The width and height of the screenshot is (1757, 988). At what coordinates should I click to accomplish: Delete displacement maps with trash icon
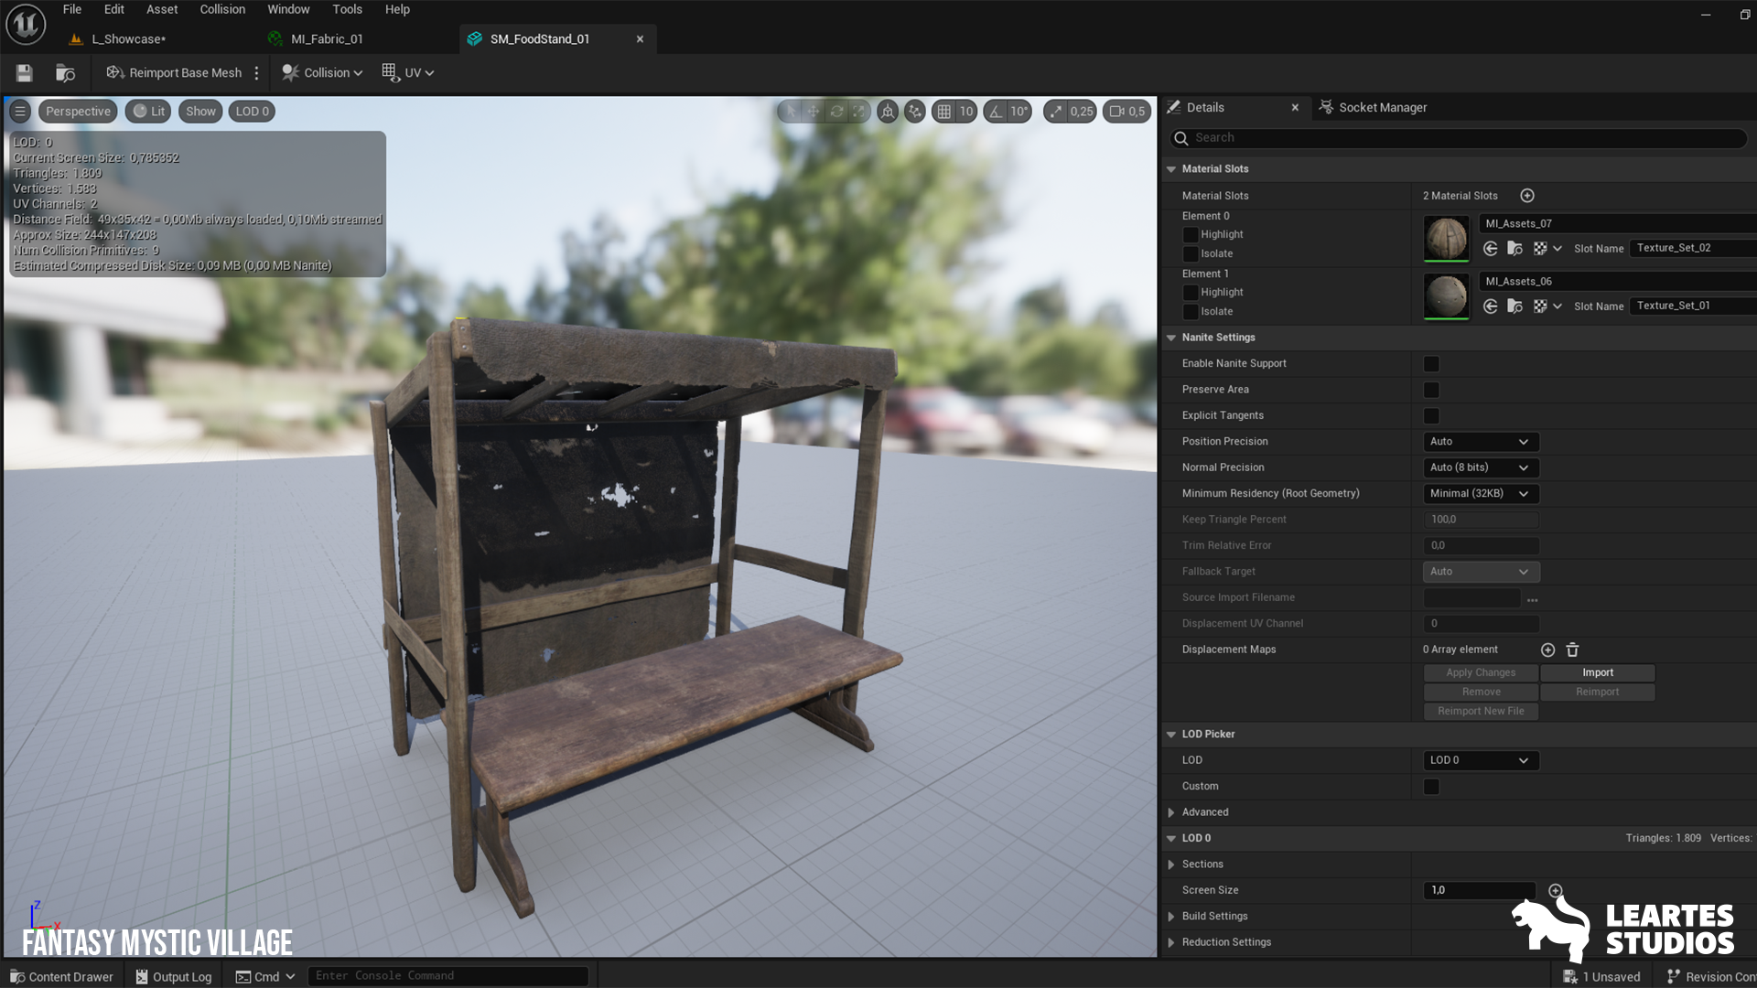coord(1572,650)
